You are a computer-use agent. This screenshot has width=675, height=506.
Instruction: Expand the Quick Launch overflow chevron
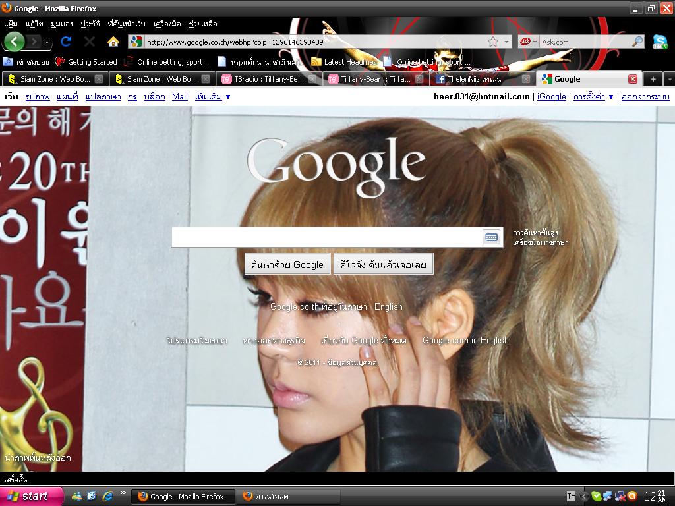pos(123,493)
